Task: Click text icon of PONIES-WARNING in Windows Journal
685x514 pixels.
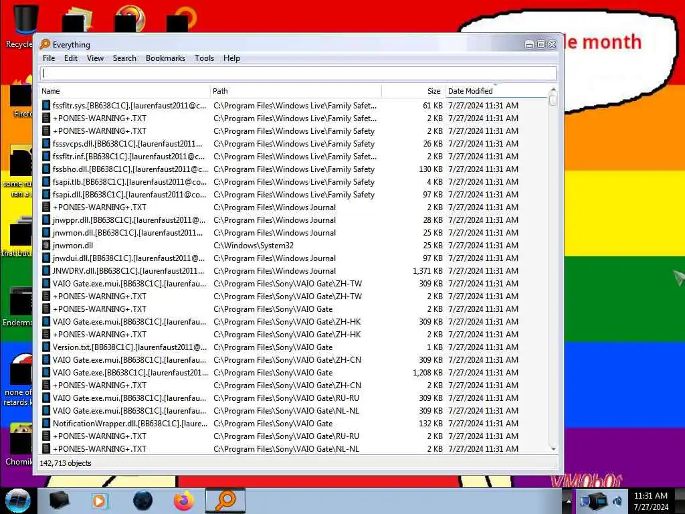Action: [46, 207]
